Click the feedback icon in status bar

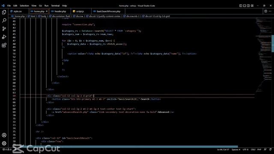265,149
